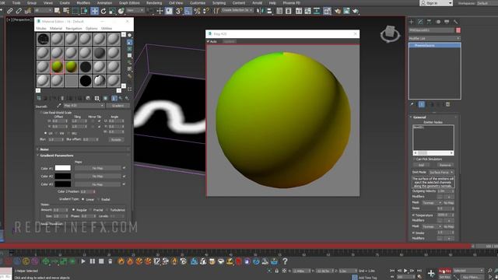
Task: Collapse the General rollout
Action: (419, 117)
